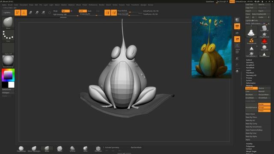Screen dimensions: 274x154
Task: Toggle the Groups option of MaskByFeature
Action: tap(264, 107)
